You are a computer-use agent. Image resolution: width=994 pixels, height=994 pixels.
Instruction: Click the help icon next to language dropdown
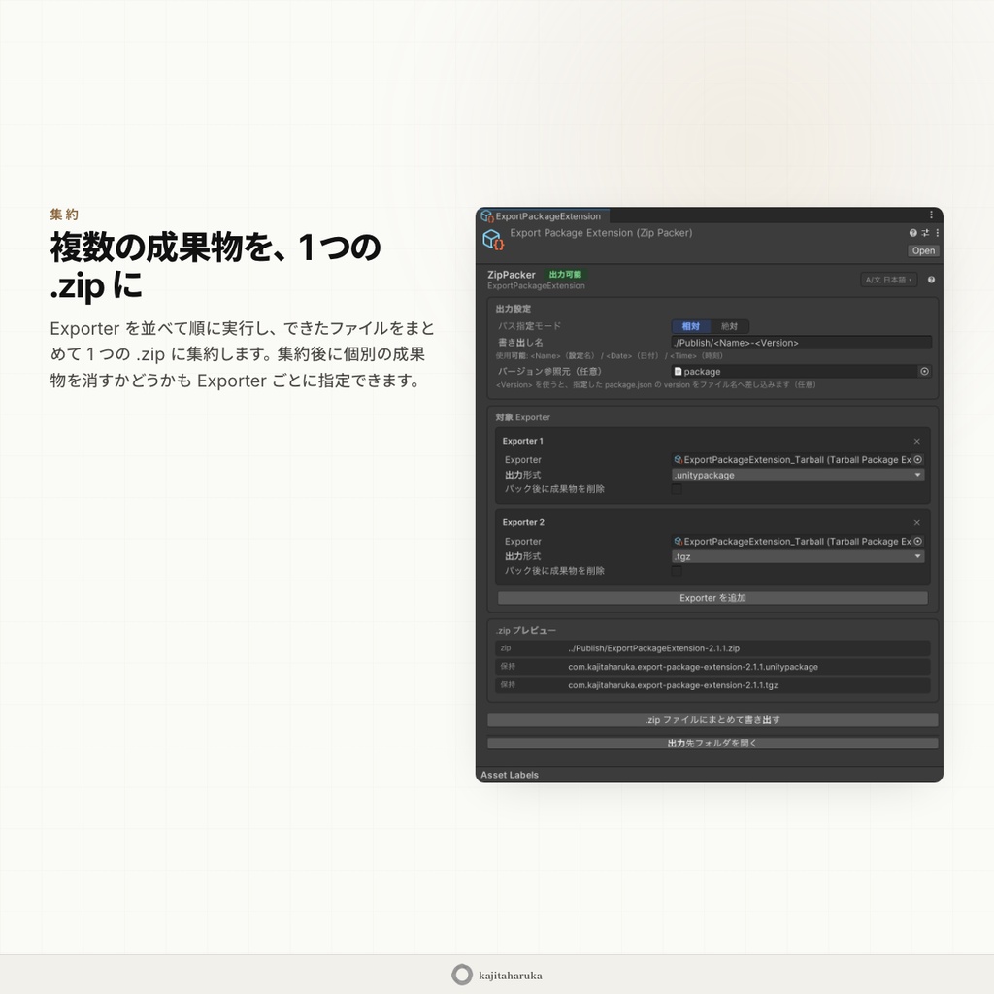(x=931, y=280)
